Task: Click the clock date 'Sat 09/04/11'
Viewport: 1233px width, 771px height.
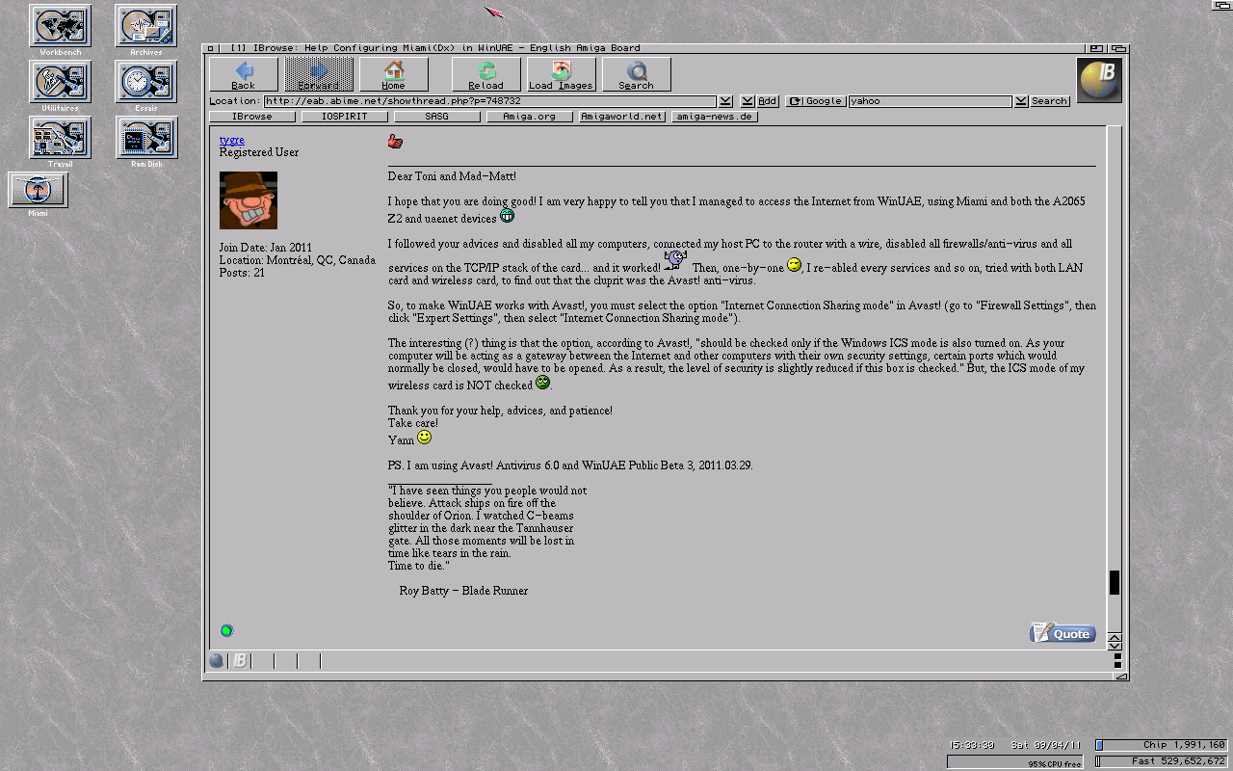Action: [x=1046, y=745]
